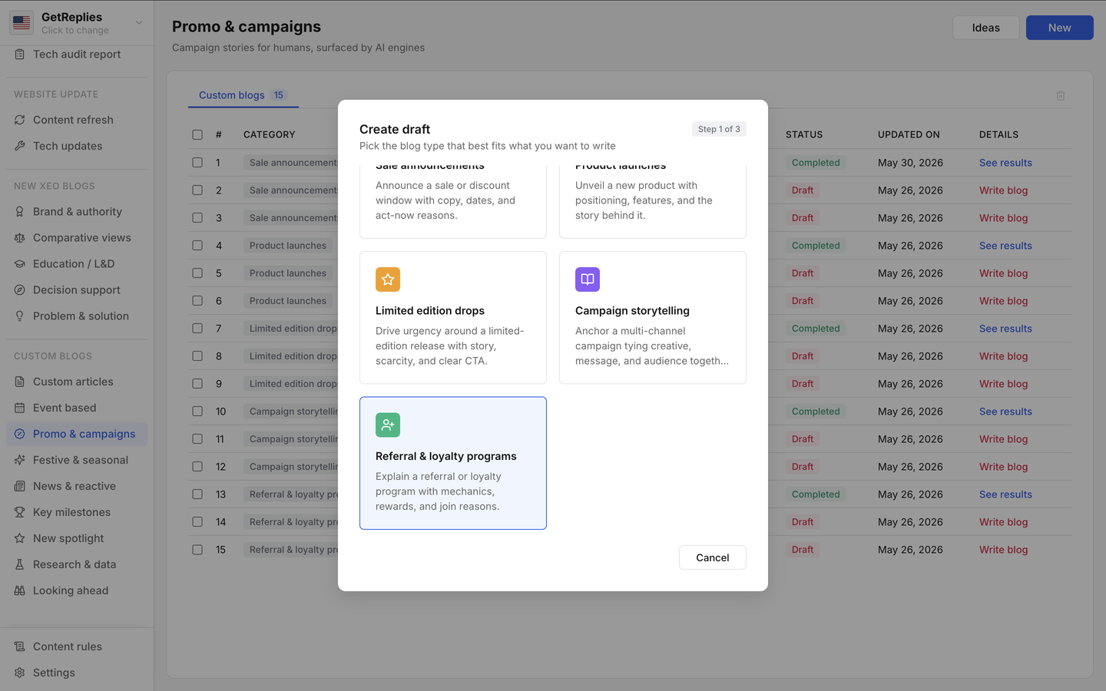This screenshot has width=1106, height=691.
Task: Open the GetReplies workspace switcher chevron
Action: (x=139, y=23)
